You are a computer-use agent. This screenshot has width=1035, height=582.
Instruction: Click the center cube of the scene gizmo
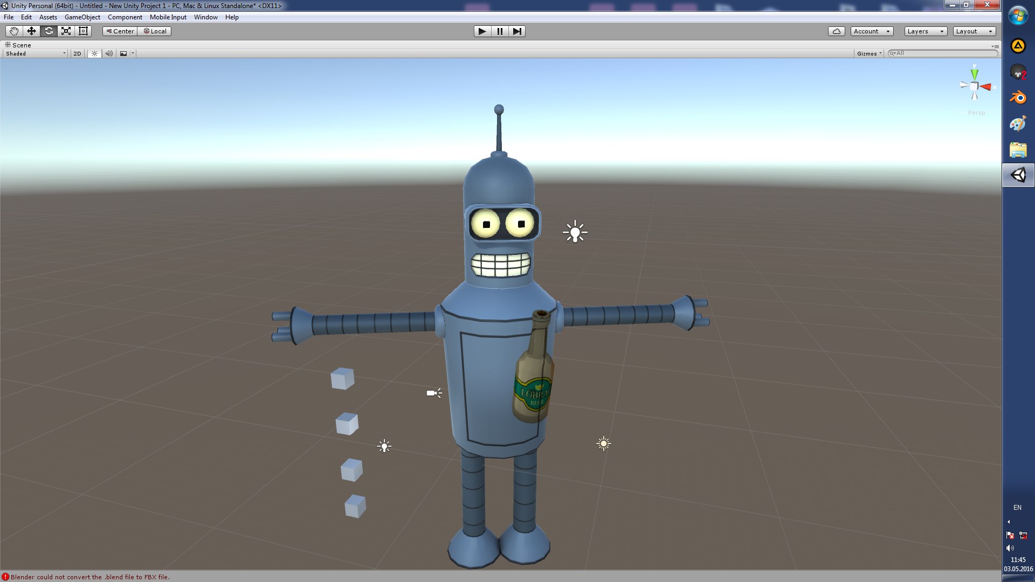974,86
